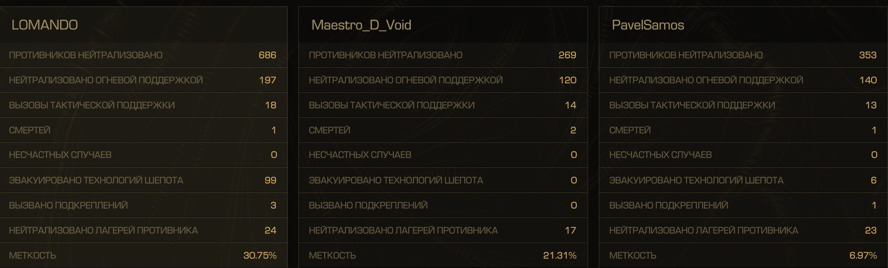This screenshot has width=888, height=268.
Task: Select the PavelSamos player name header
Action: pos(648,25)
